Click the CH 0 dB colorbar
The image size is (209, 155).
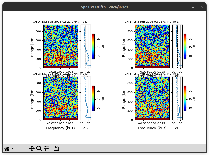tap(93, 46)
